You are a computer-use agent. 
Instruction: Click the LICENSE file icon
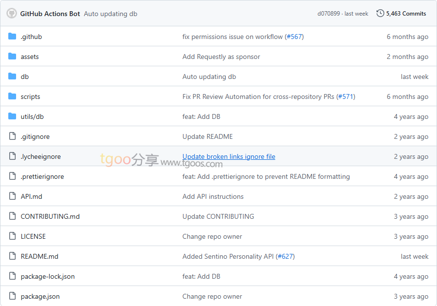12,236
